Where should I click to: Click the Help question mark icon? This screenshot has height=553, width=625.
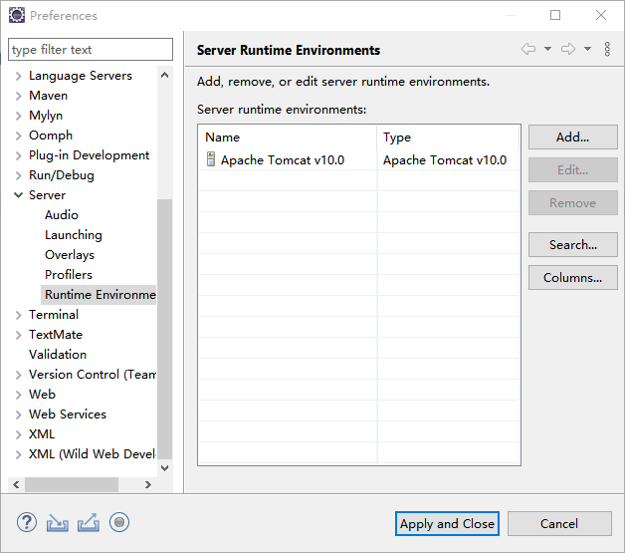tap(27, 522)
